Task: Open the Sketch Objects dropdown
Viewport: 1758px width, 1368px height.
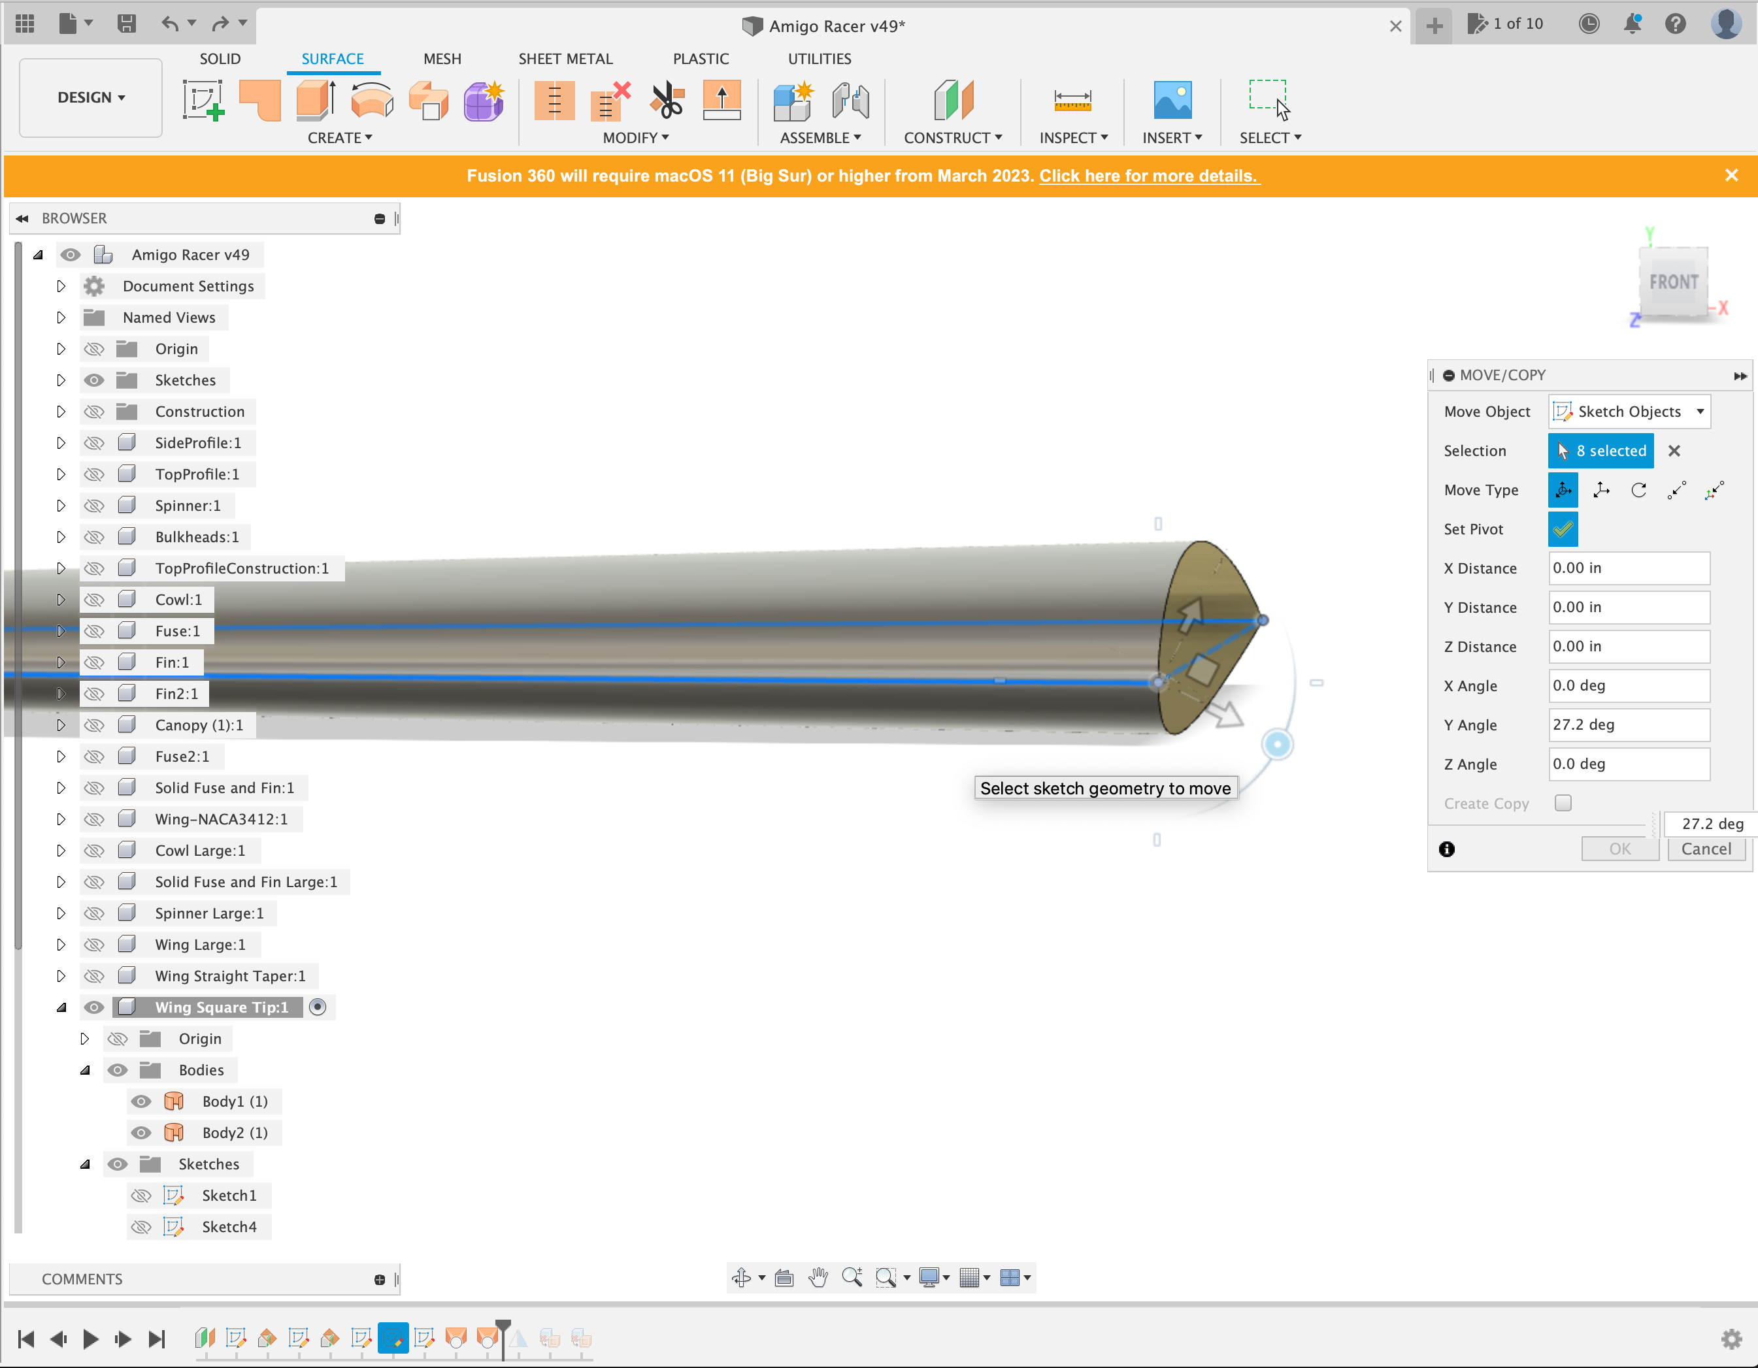Action: (1629, 411)
